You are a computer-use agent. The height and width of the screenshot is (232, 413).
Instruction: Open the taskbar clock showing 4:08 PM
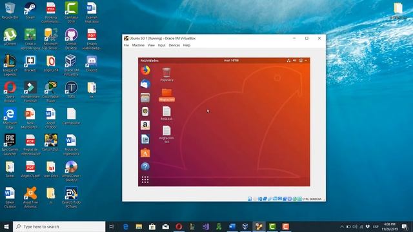tap(390, 226)
